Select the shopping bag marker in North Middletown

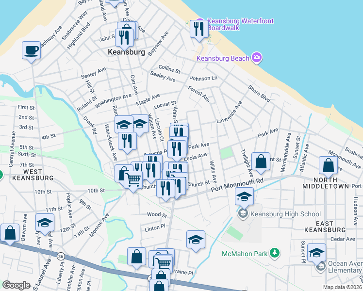tap(328, 165)
